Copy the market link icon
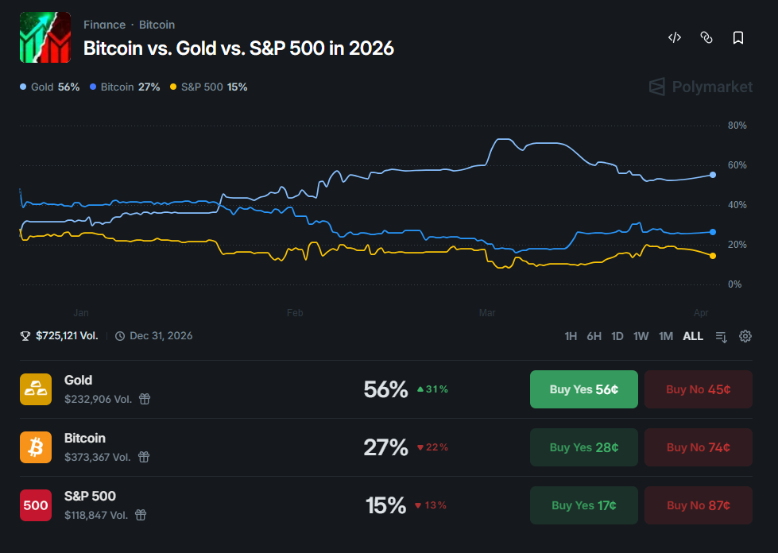This screenshot has width=778, height=553. (706, 37)
